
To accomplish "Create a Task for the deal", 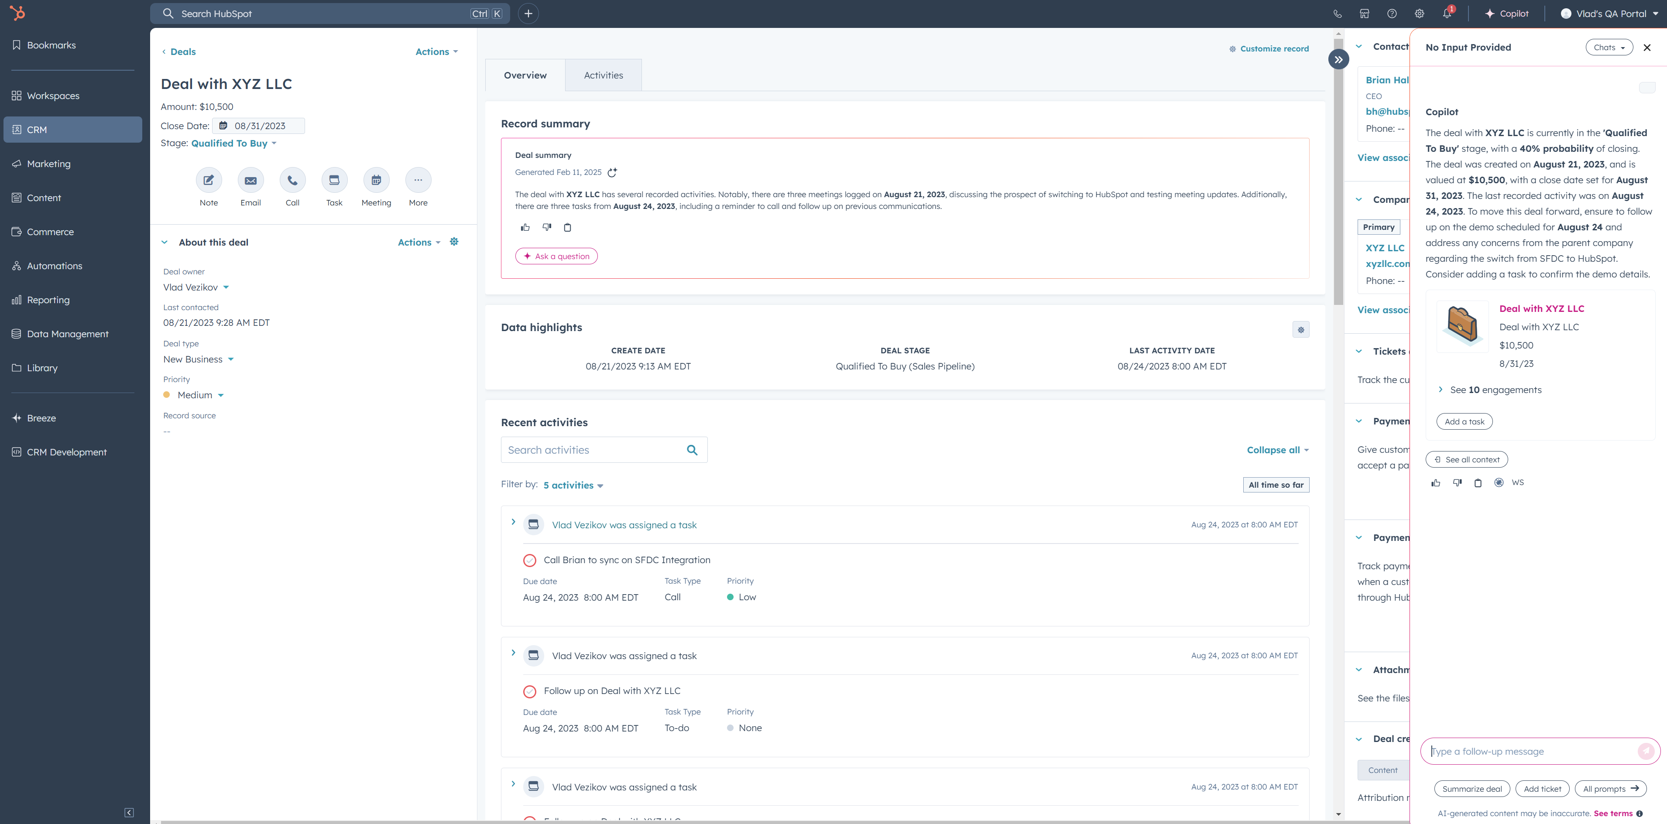I will point(335,181).
